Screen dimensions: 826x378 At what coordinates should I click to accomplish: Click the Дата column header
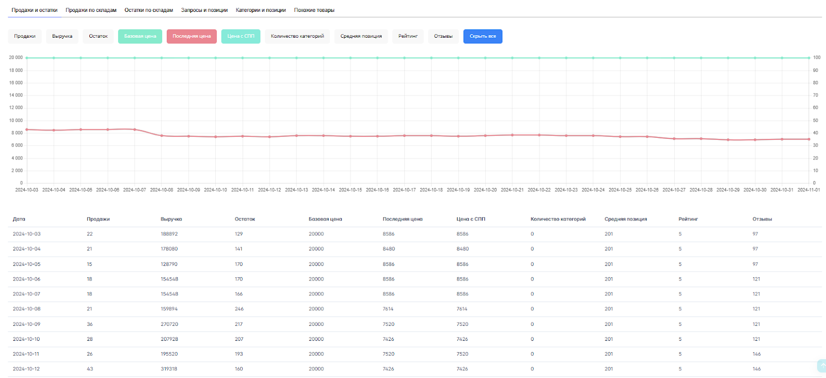coord(19,219)
